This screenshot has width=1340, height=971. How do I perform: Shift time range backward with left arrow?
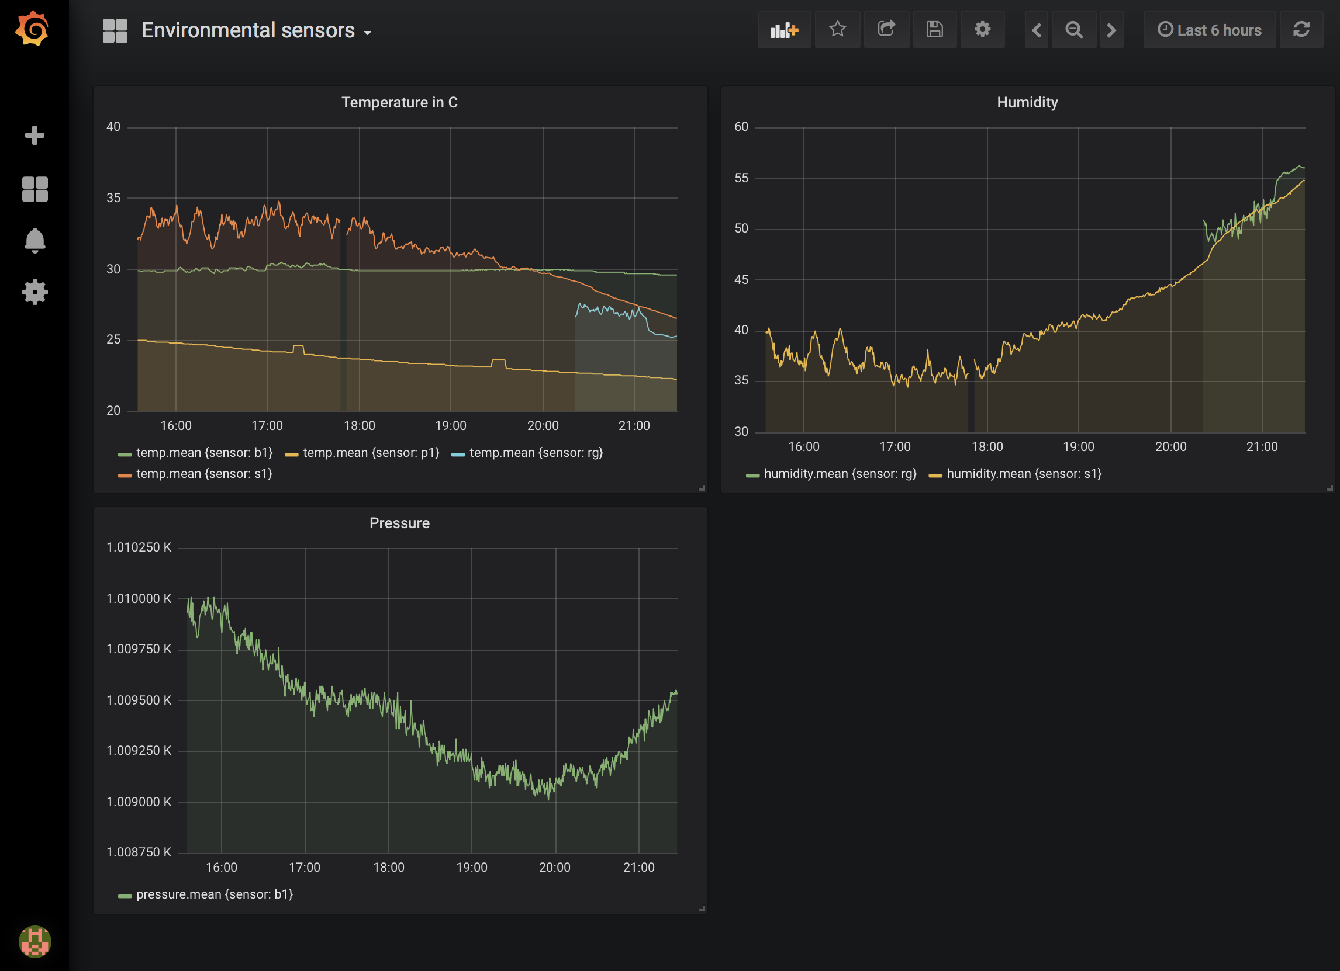1036,30
